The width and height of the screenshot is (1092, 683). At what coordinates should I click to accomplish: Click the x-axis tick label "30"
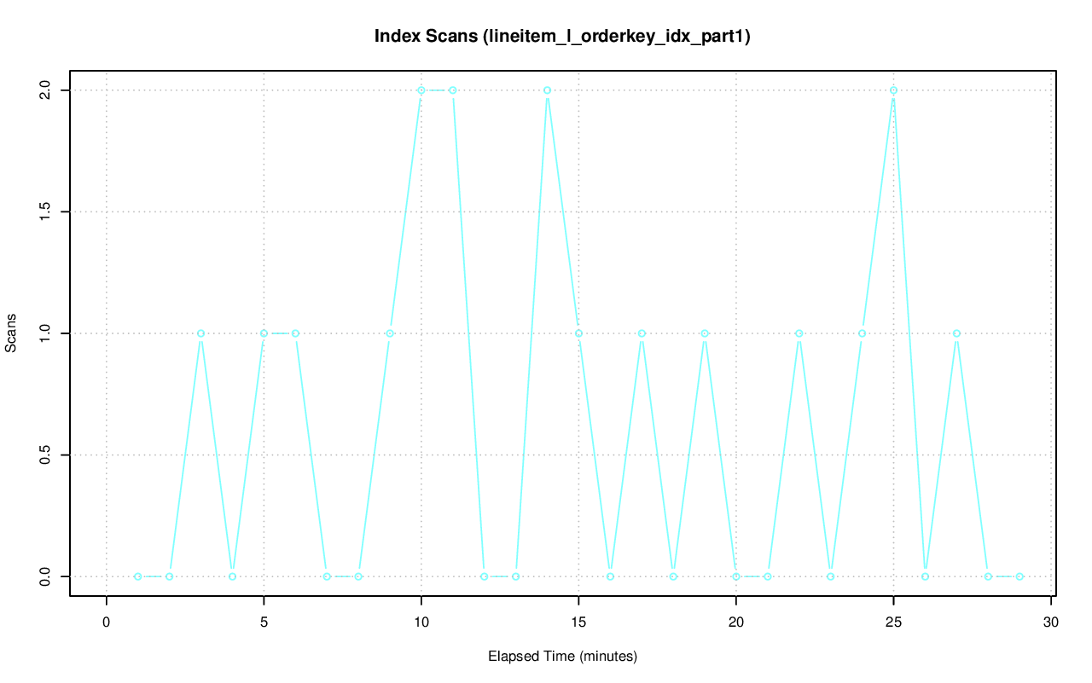coord(1051,622)
